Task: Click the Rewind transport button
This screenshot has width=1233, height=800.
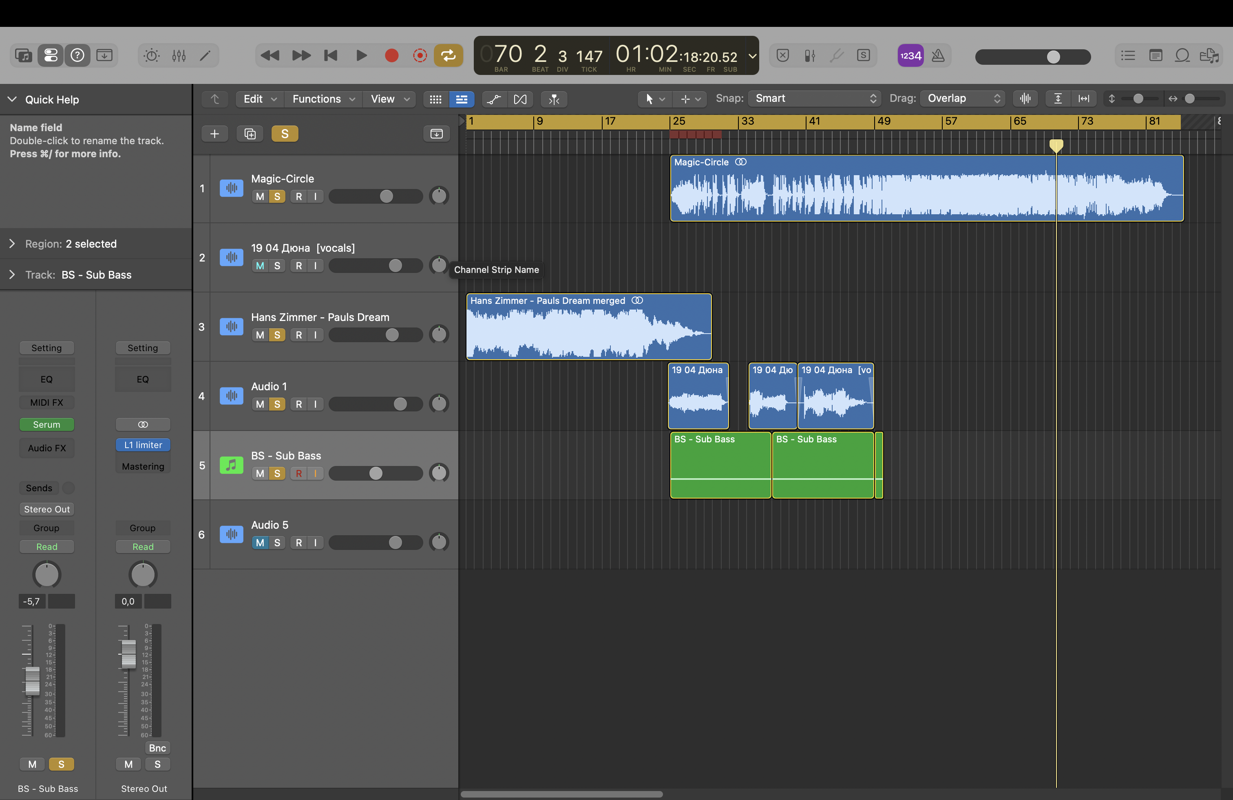Action: pos(270,55)
